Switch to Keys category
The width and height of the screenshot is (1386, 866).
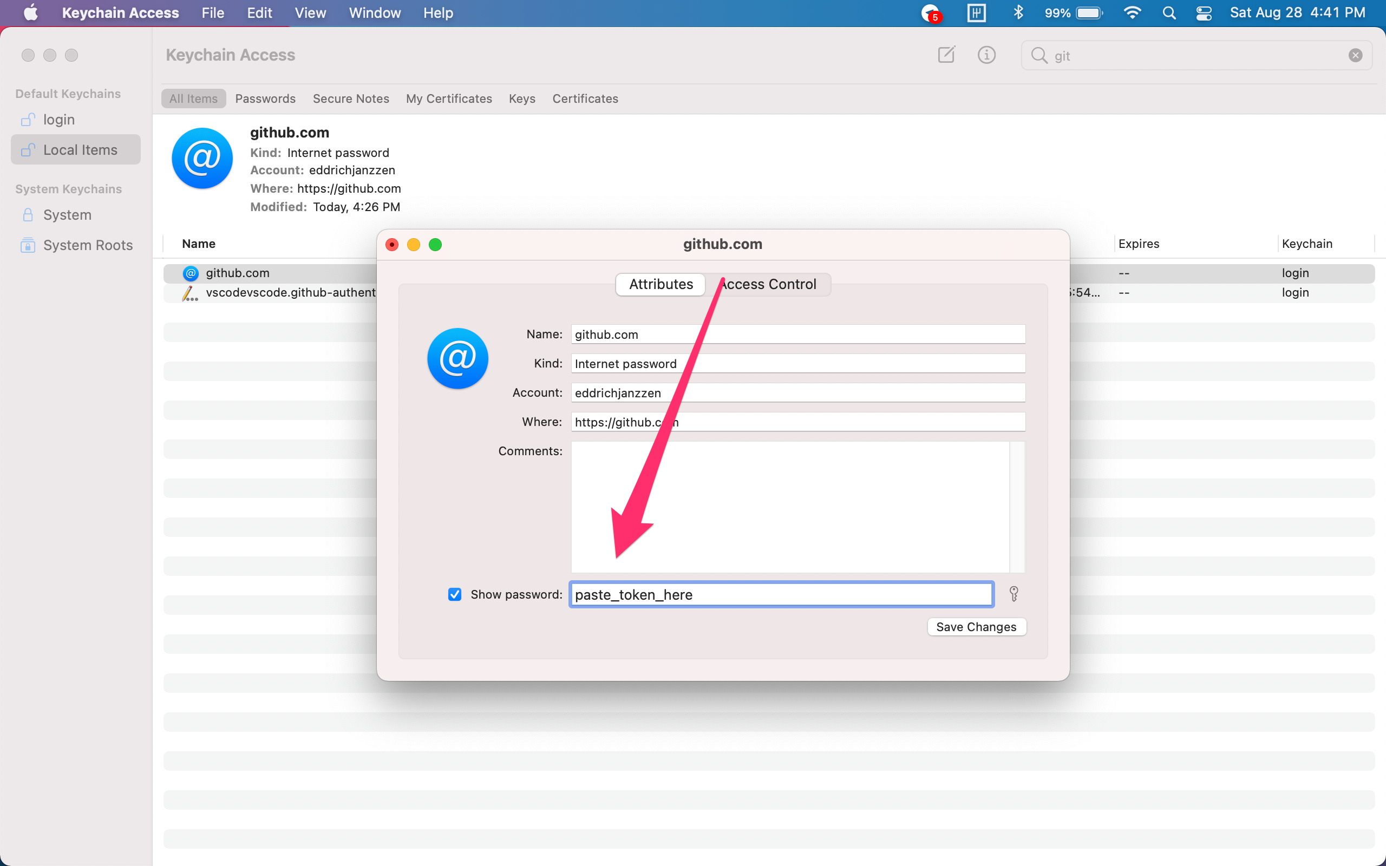[x=522, y=99]
